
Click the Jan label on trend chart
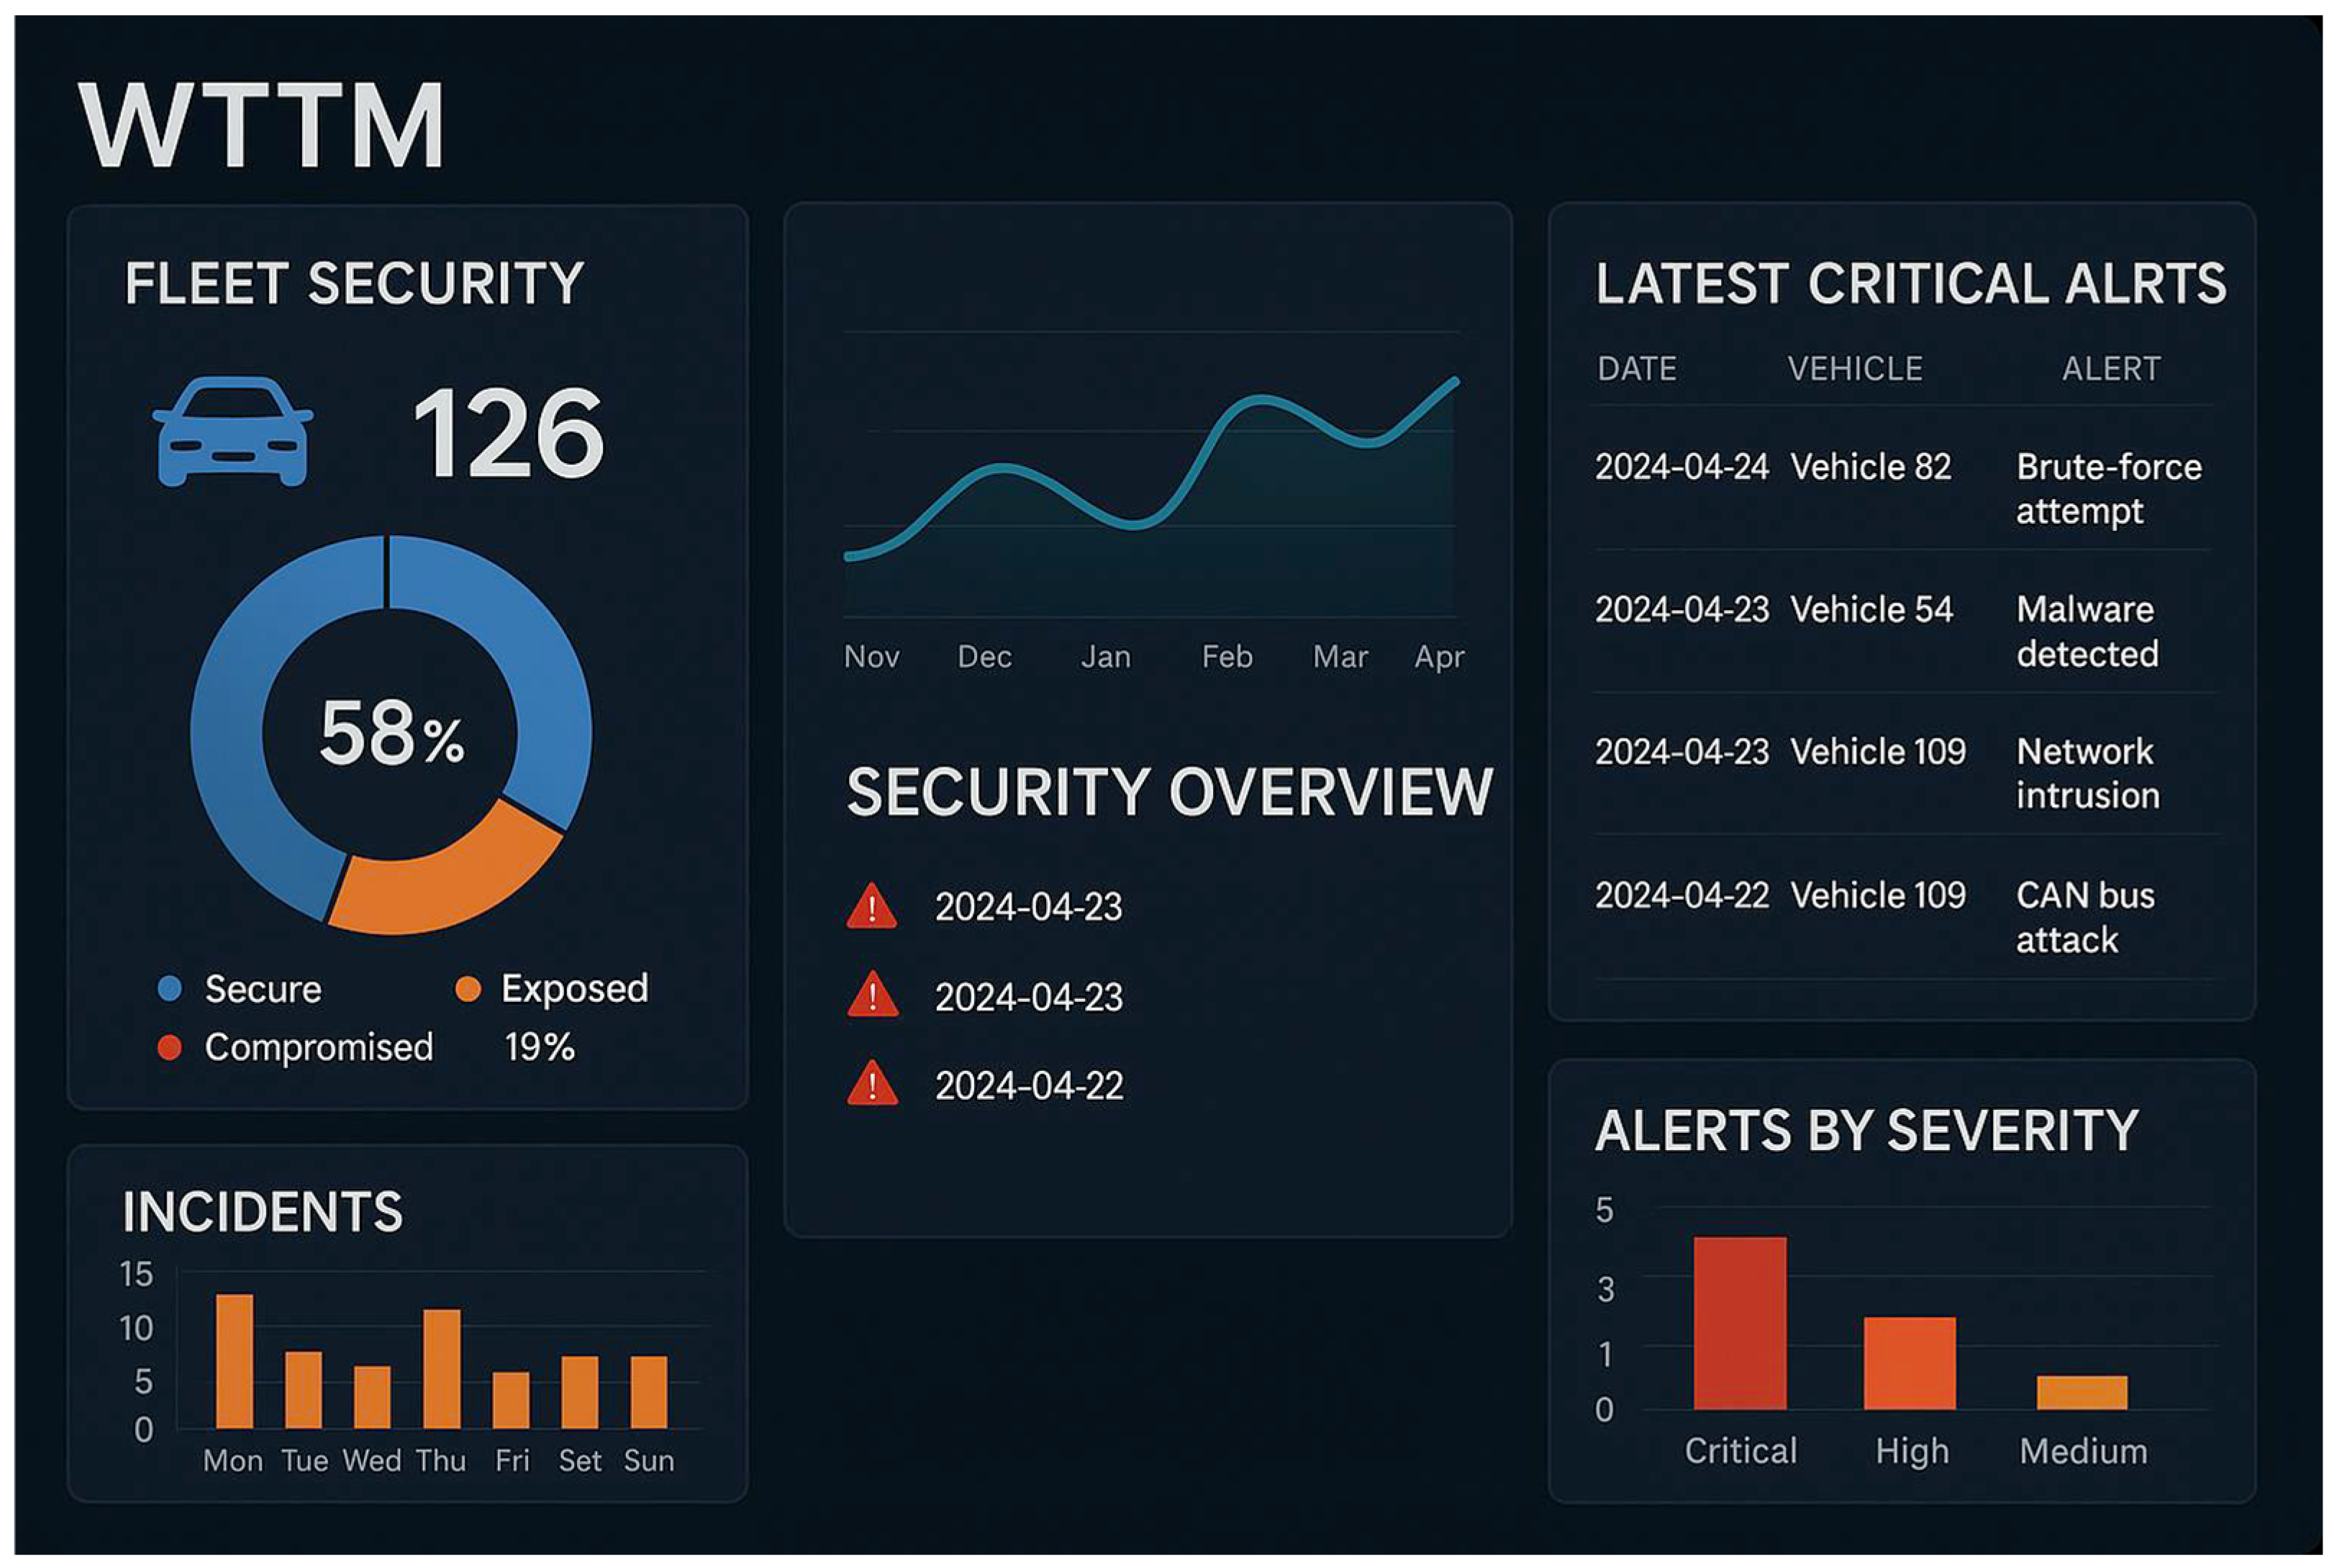(x=1105, y=657)
